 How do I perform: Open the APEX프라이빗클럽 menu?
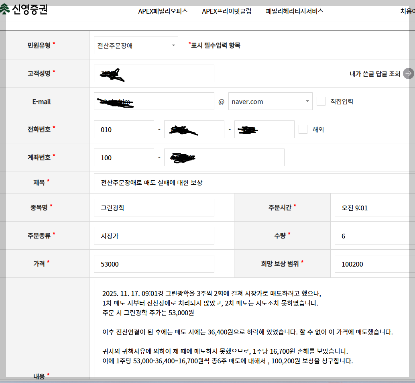227,12
